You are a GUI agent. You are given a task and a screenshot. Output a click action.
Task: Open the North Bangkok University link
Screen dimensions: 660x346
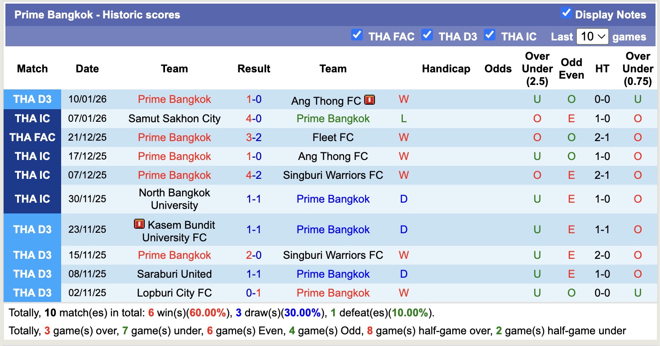pos(174,198)
